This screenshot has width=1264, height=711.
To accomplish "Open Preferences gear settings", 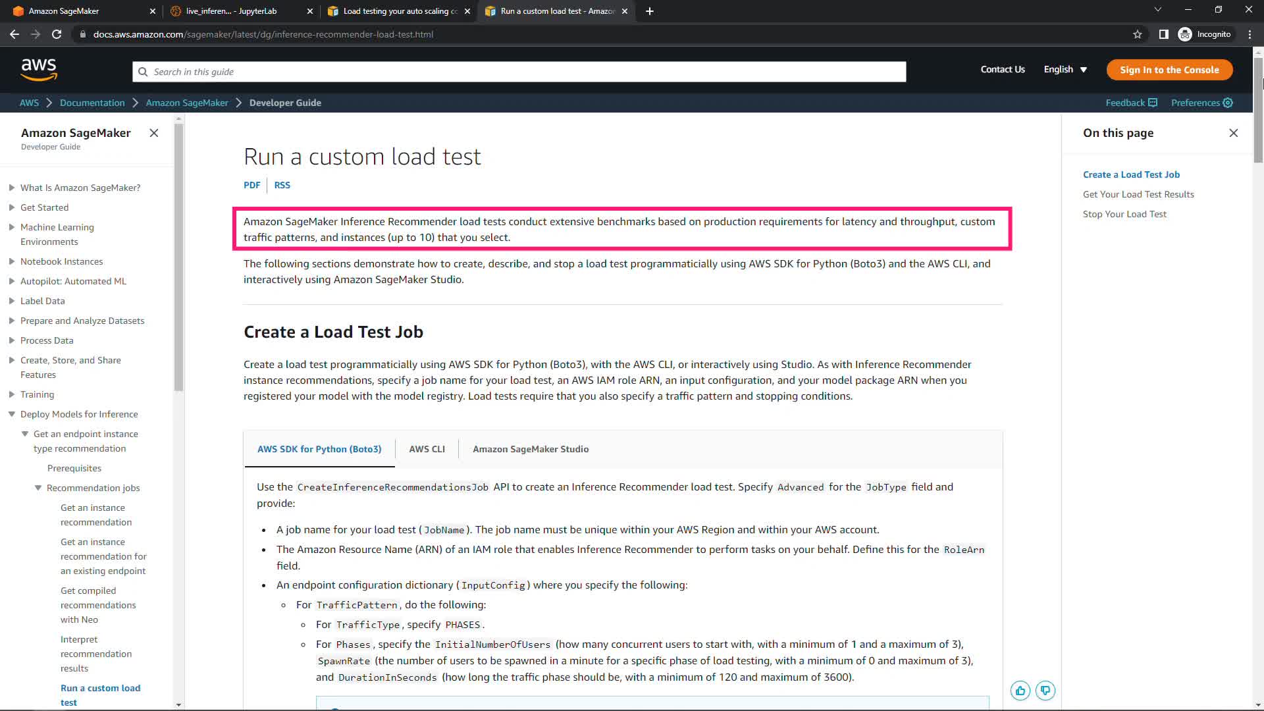I will (1228, 103).
